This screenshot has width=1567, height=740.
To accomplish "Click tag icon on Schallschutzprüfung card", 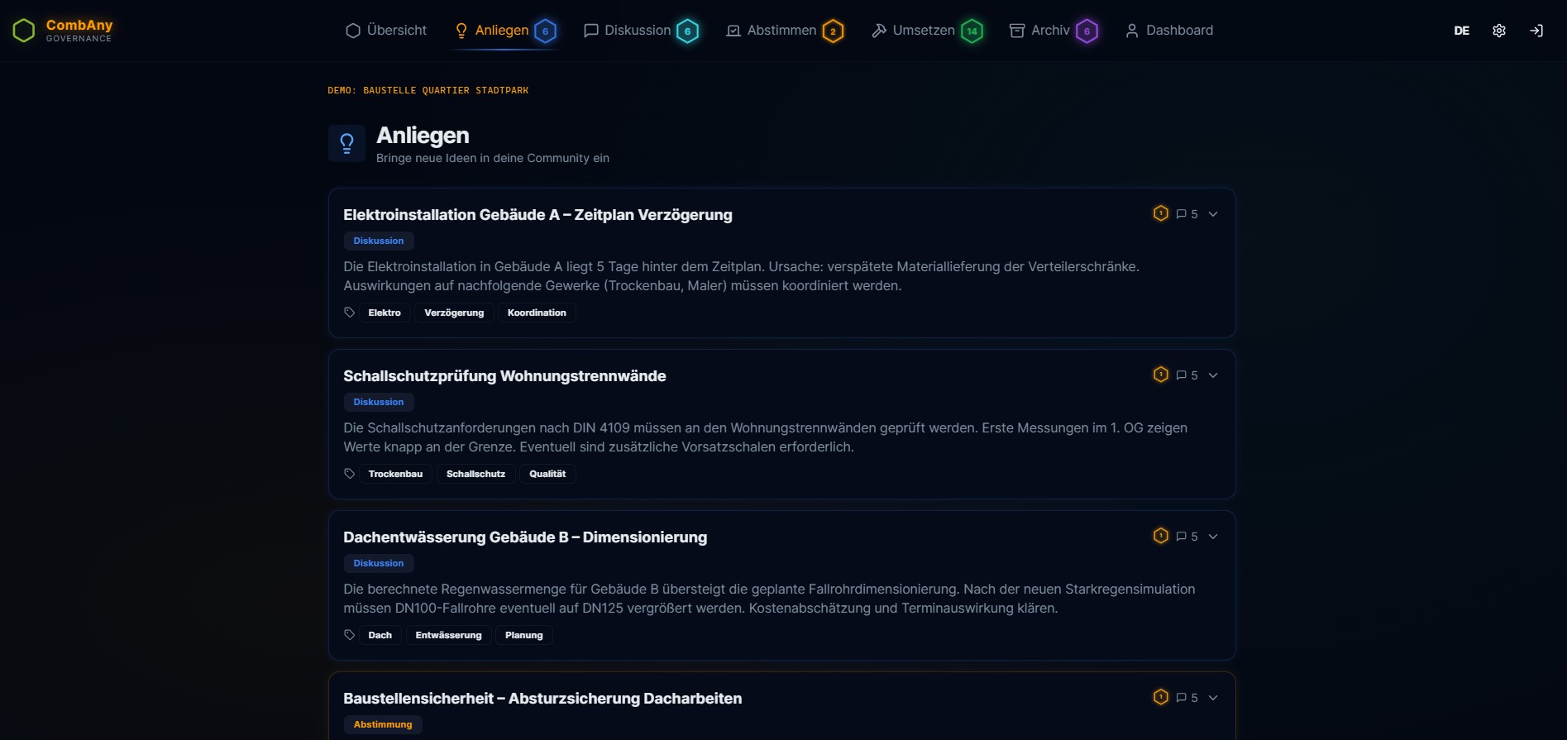I will coord(350,474).
